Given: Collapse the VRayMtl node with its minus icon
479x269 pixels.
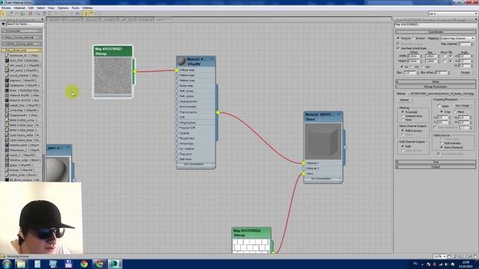Looking at the screenshot, I should [211, 59].
